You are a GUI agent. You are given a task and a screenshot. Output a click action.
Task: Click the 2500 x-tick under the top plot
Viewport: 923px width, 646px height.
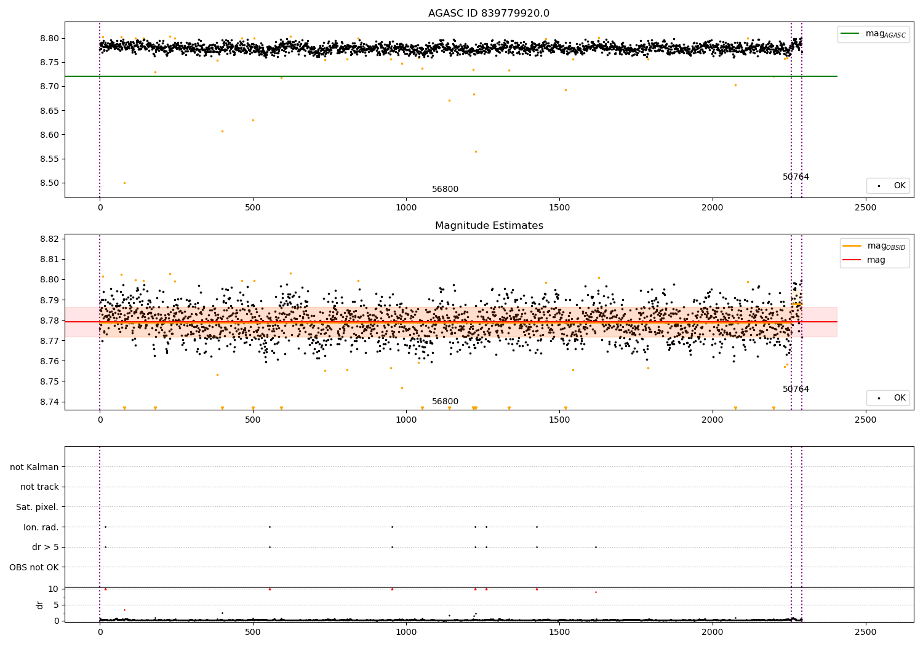[x=866, y=208]
